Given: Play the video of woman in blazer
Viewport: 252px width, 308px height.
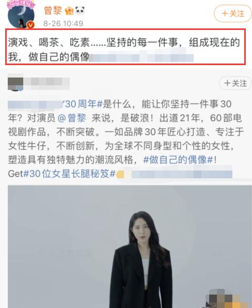Looking at the screenshot, I should [130, 247].
